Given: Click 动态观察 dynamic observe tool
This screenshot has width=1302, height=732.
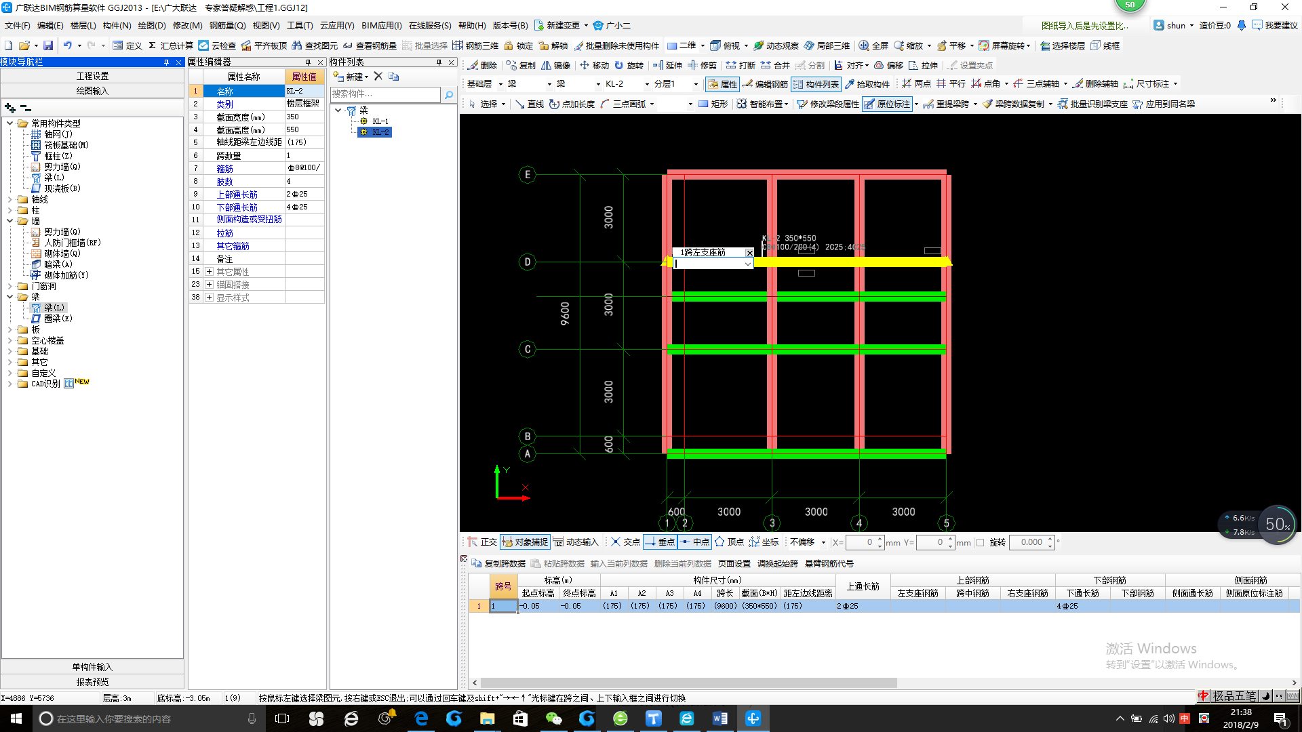Looking at the screenshot, I should click(x=776, y=45).
